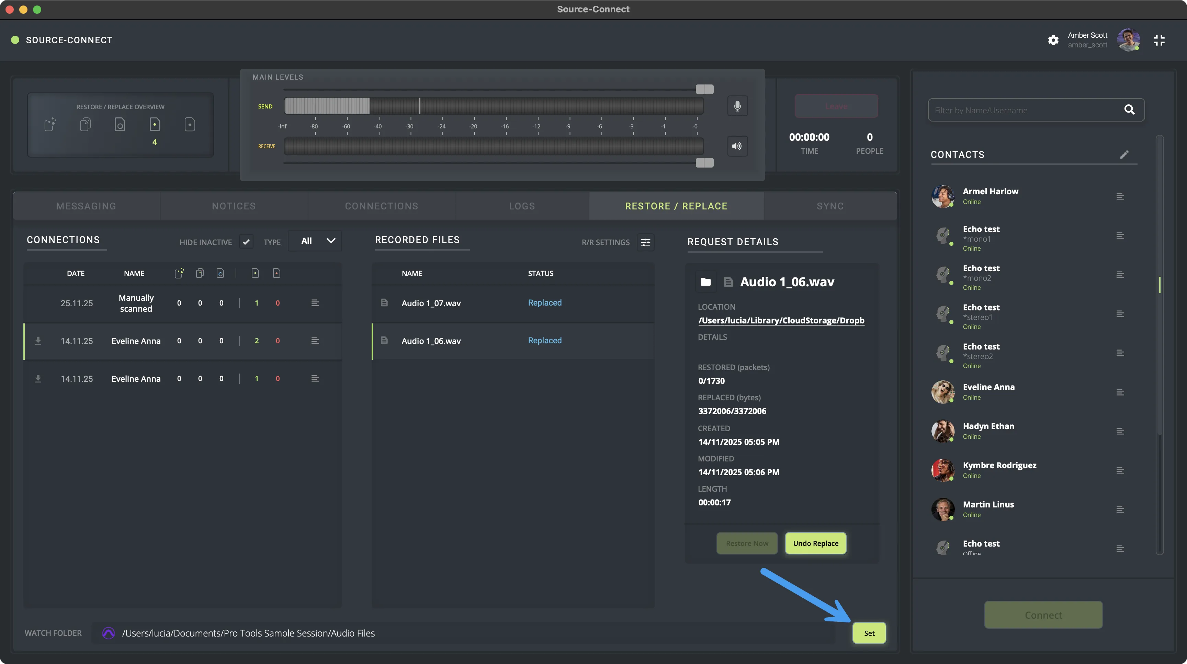Switch to the Notices tab

coord(234,206)
